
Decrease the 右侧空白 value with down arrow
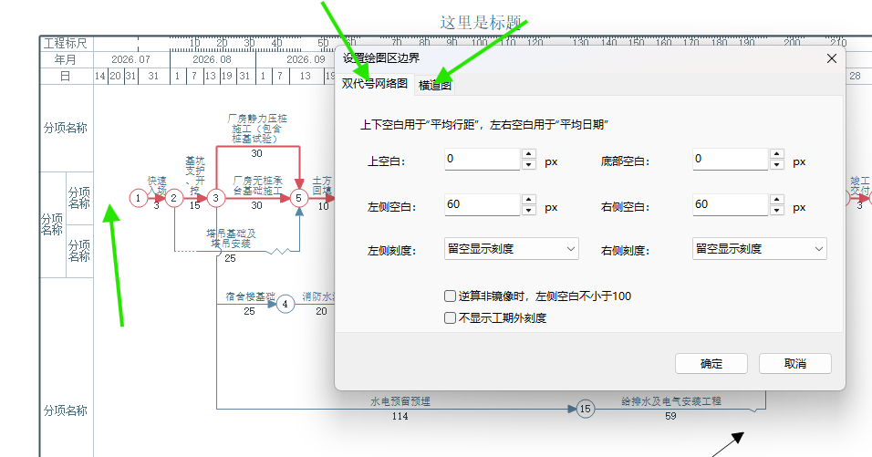(777, 210)
